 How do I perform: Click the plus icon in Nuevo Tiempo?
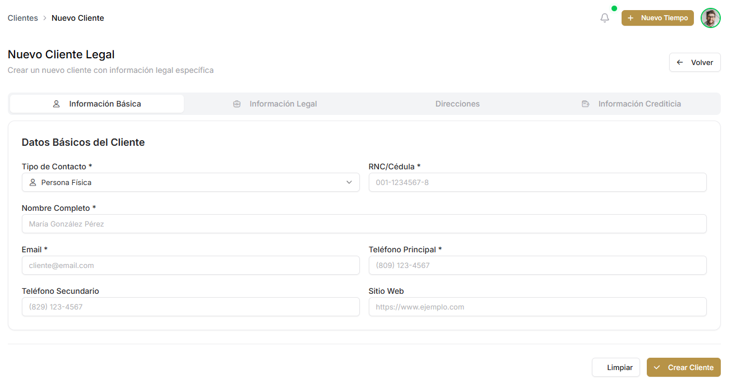coord(631,18)
